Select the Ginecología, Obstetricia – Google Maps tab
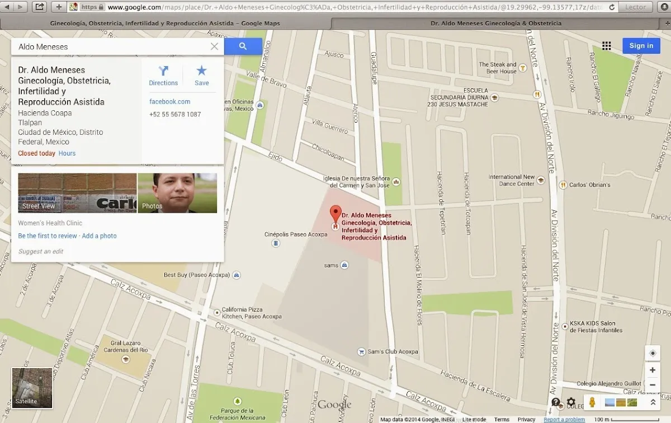This screenshot has width=671, height=423. 165,23
